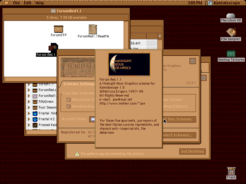This screenshot has height=184, width=246.
Task: Expand the ForumRed1 row disclosure triangle
Action: click(29, 96)
